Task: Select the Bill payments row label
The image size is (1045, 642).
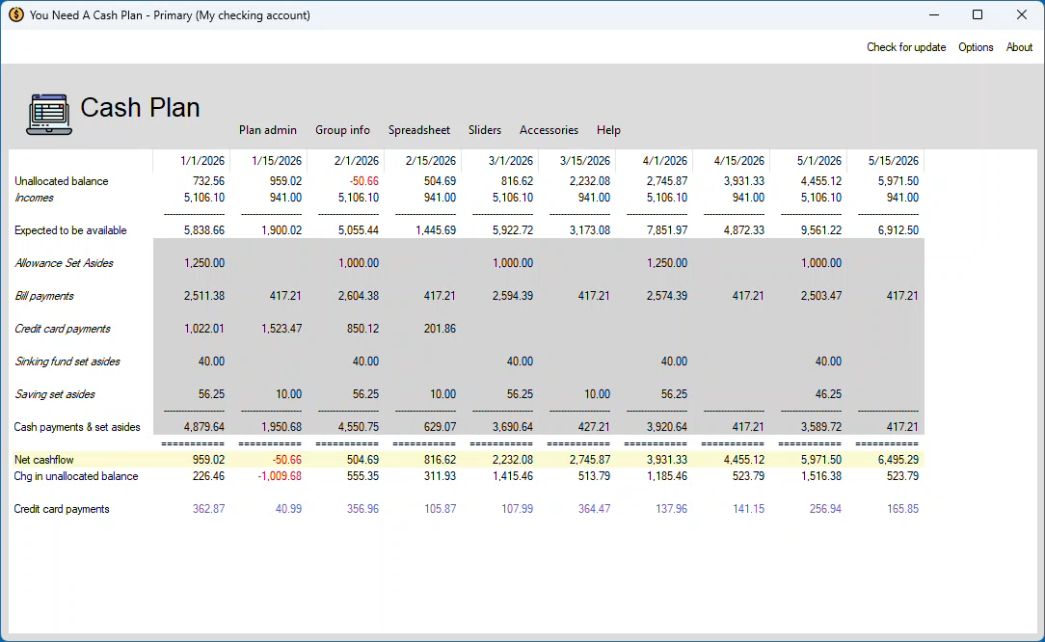Action: (44, 296)
